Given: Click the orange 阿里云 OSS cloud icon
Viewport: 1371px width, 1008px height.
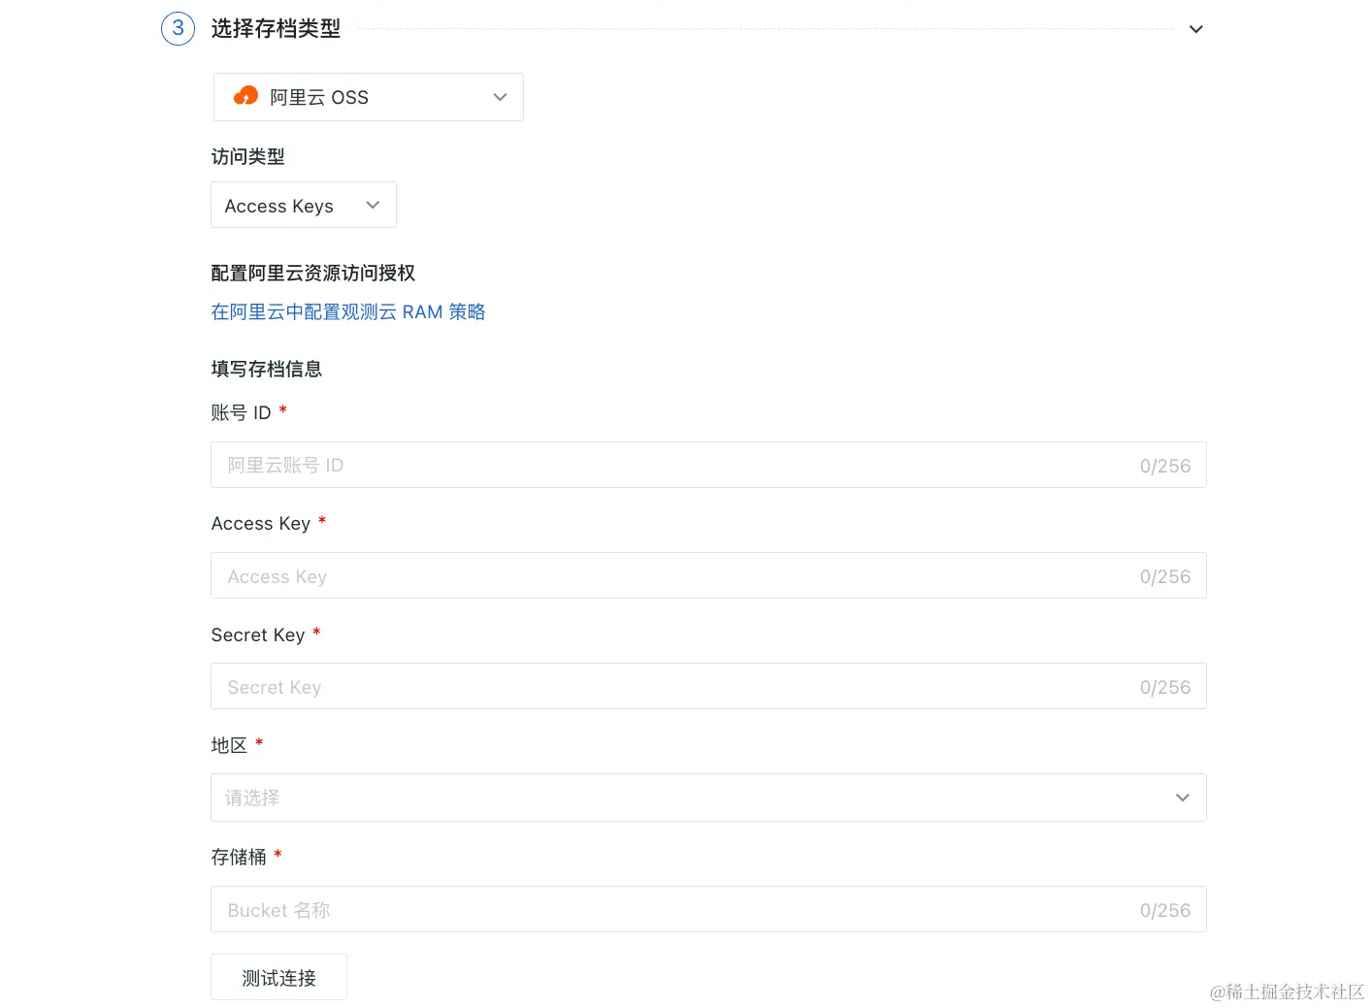Looking at the screenshot, I should (245, 96).
